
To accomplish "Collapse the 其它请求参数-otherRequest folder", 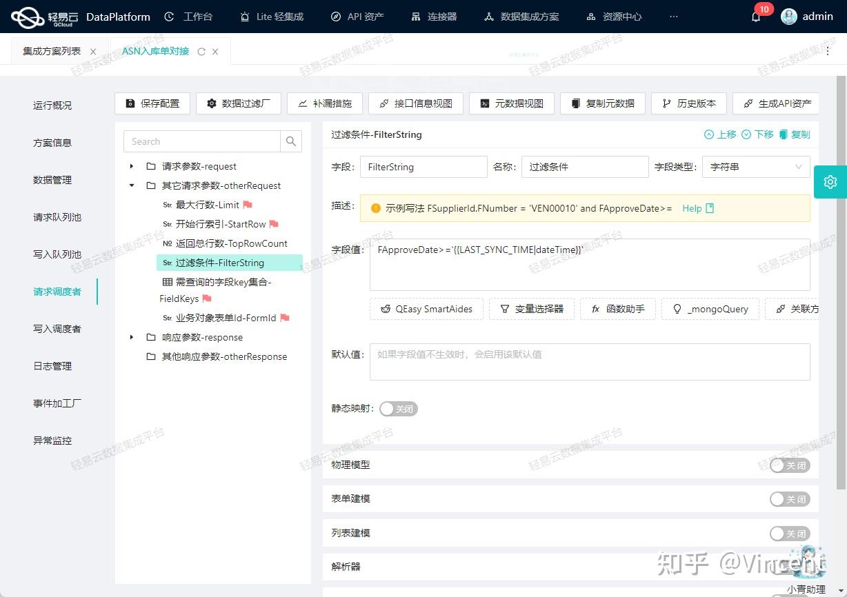I will click(x=131, y=185).
